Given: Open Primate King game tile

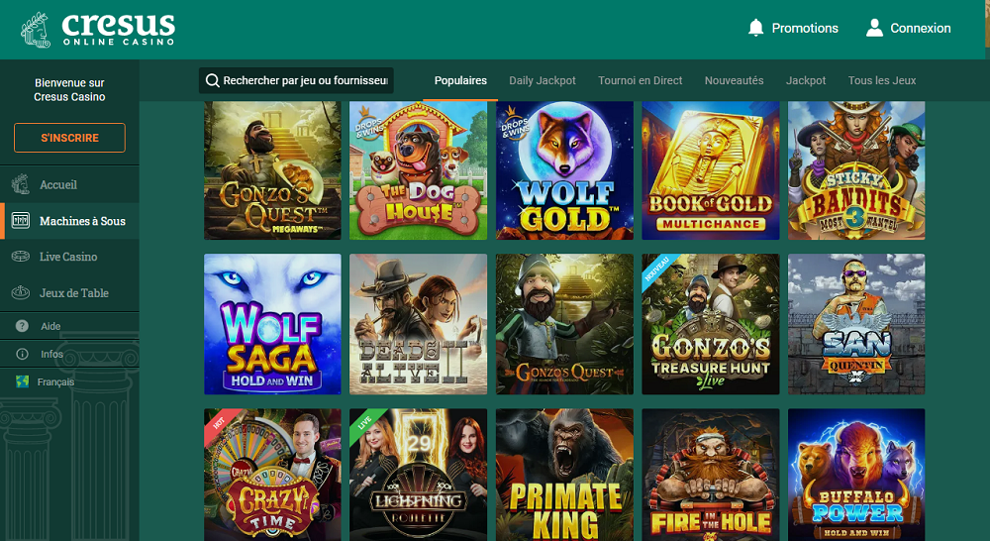Looking at the screenshot, I should pos(564,475).
